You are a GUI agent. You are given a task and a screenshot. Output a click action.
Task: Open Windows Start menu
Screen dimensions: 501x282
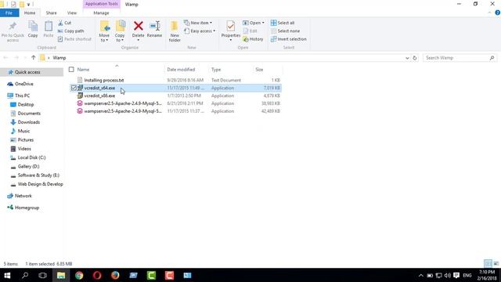(7, 275)
